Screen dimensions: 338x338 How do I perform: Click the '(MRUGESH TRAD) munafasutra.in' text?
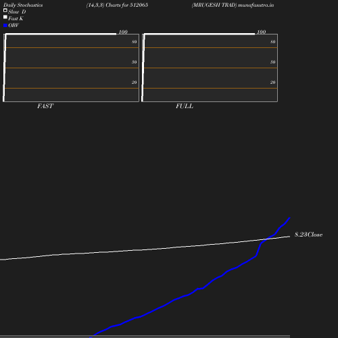click(x=233, y=5)
